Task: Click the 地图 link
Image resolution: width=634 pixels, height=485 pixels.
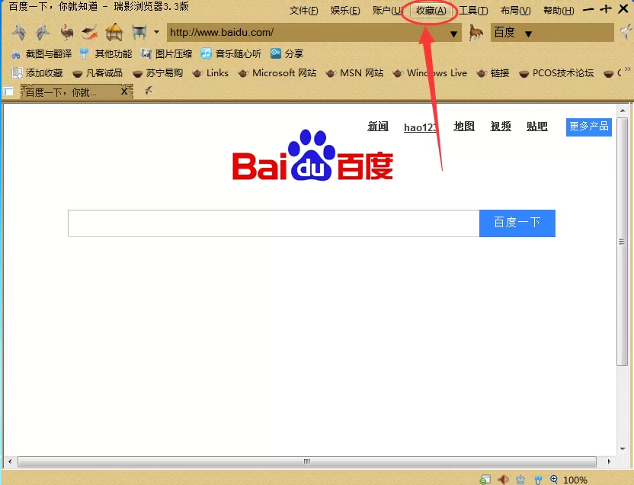Action: (x=464, y=127)
